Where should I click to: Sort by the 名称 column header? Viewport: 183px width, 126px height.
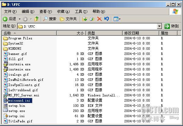click(x=29, y=33)
